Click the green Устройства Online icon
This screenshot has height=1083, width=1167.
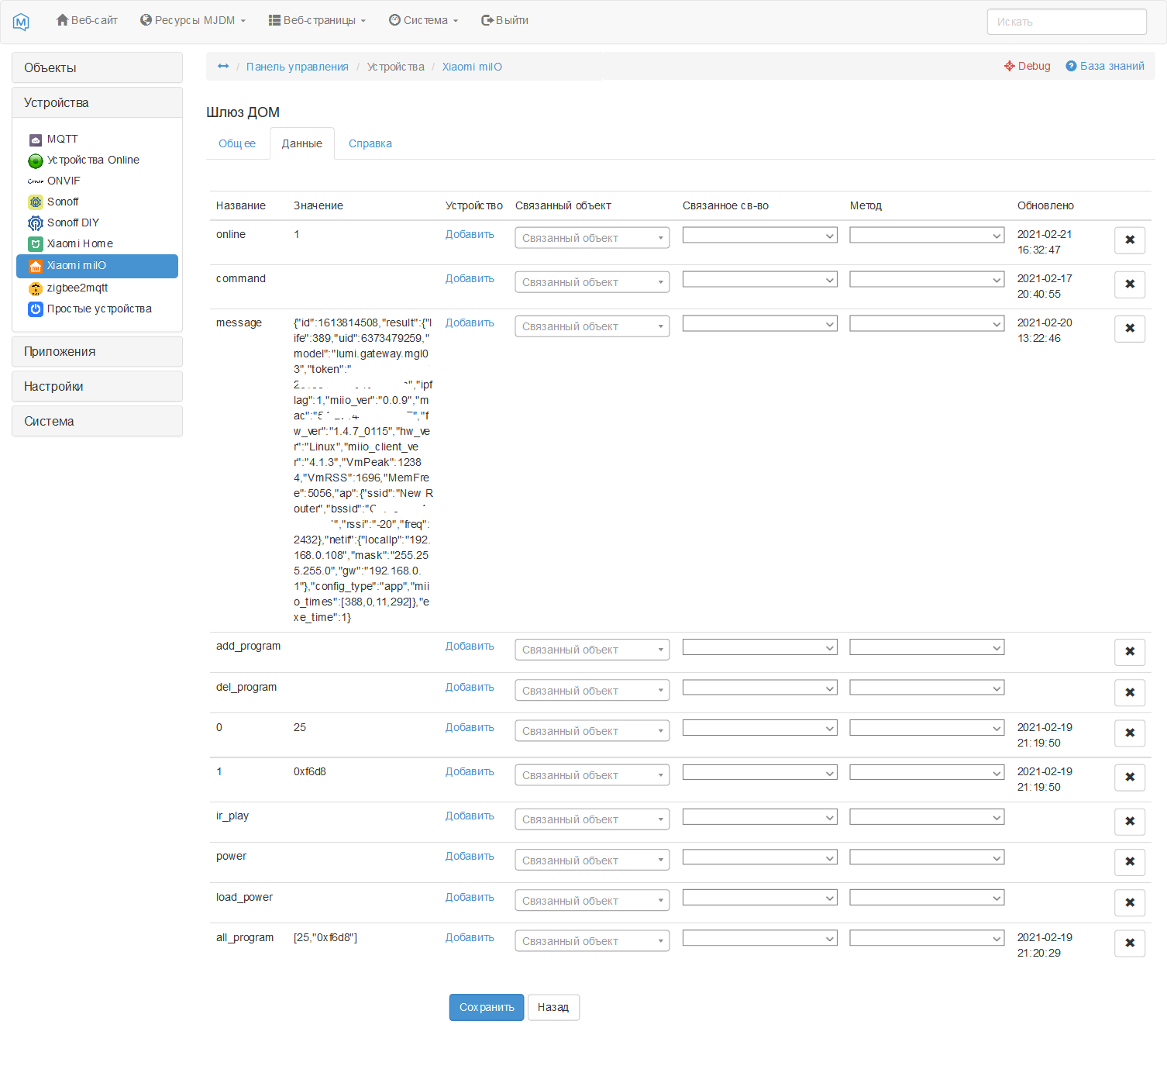[36, 160]
